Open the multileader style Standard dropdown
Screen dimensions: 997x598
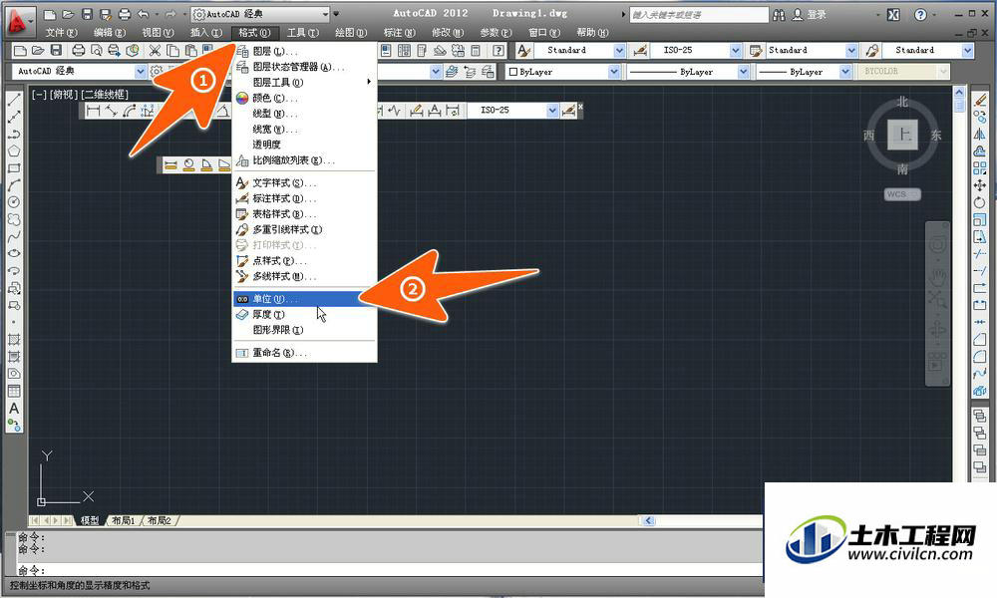point(968,50)
